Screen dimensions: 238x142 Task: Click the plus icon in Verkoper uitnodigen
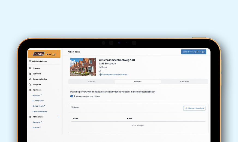click(186, 108)
